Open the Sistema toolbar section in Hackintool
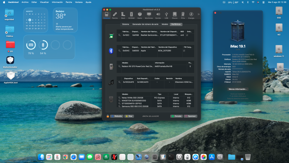This screenshot has height=163, width=289. click(x=107, y=15)
